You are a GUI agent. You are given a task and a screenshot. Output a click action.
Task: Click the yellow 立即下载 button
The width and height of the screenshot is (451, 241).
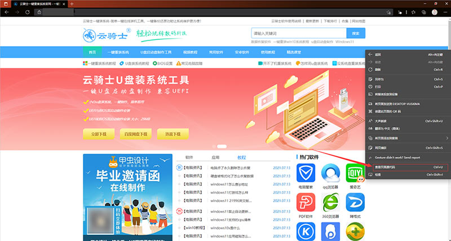pyautogui.click(x=99, y=134)
